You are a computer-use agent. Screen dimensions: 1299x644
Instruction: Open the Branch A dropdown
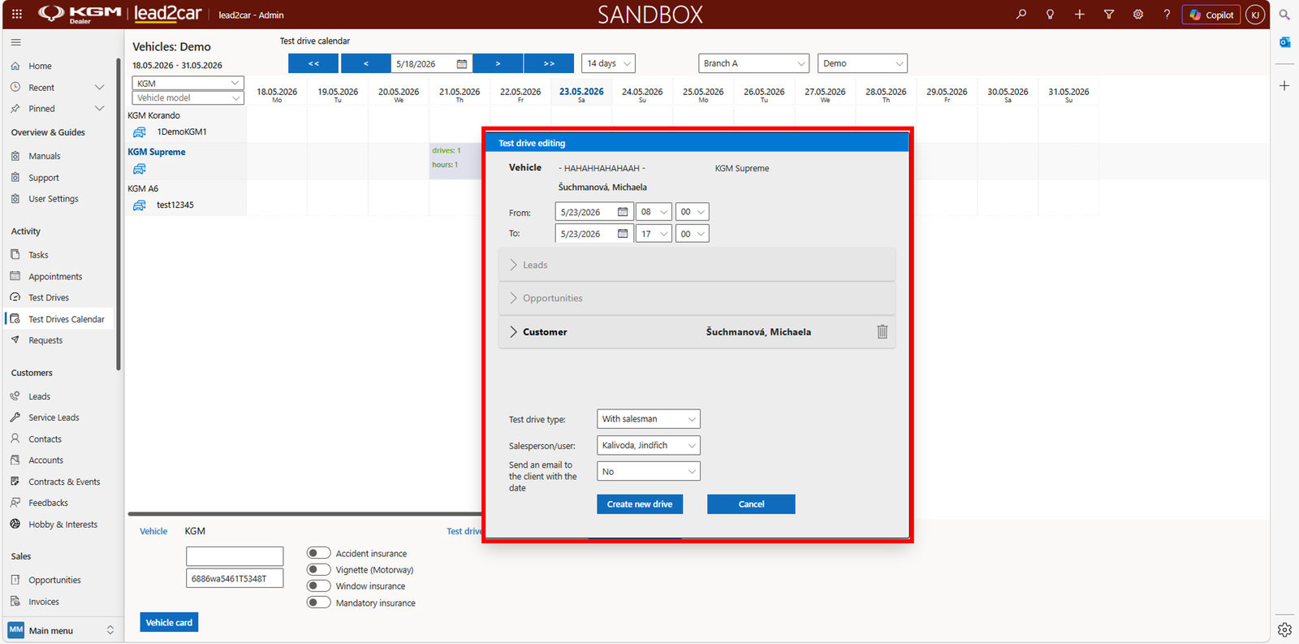754,63
